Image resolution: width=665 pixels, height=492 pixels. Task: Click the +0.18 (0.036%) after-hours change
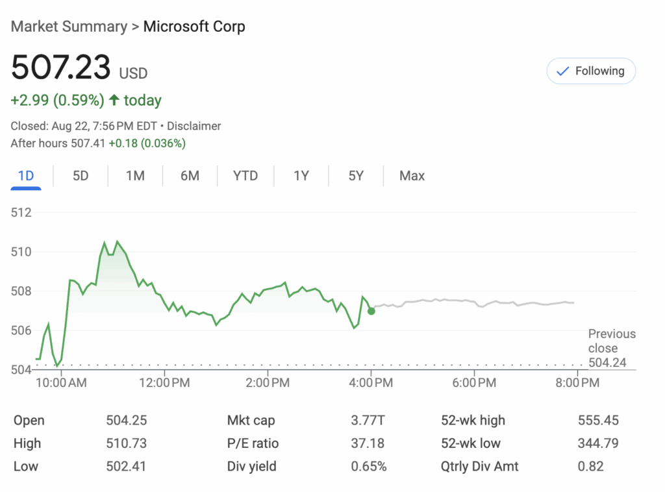147,143
